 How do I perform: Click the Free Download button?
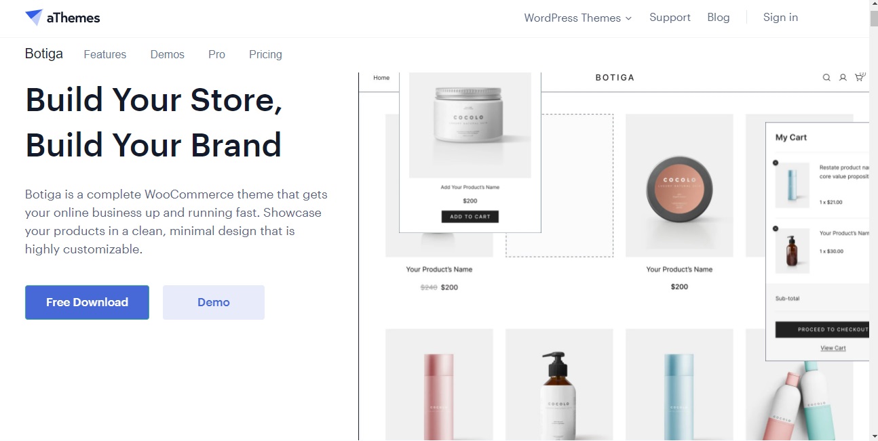coord(87,302)
